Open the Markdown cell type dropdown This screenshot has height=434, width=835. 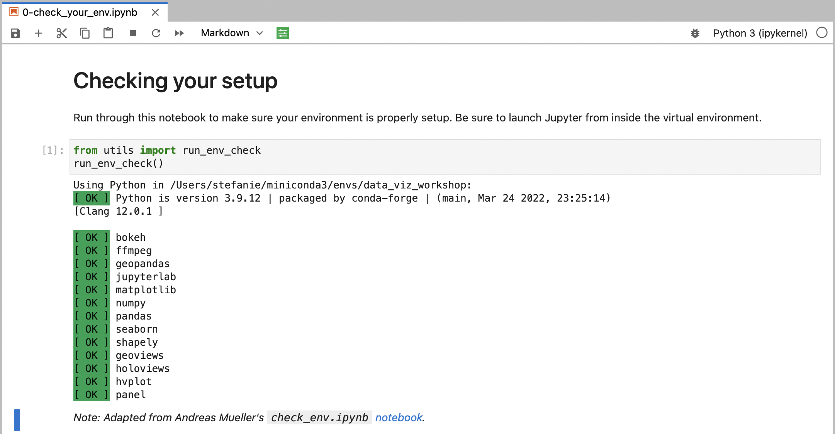click(x=225, y=33)
